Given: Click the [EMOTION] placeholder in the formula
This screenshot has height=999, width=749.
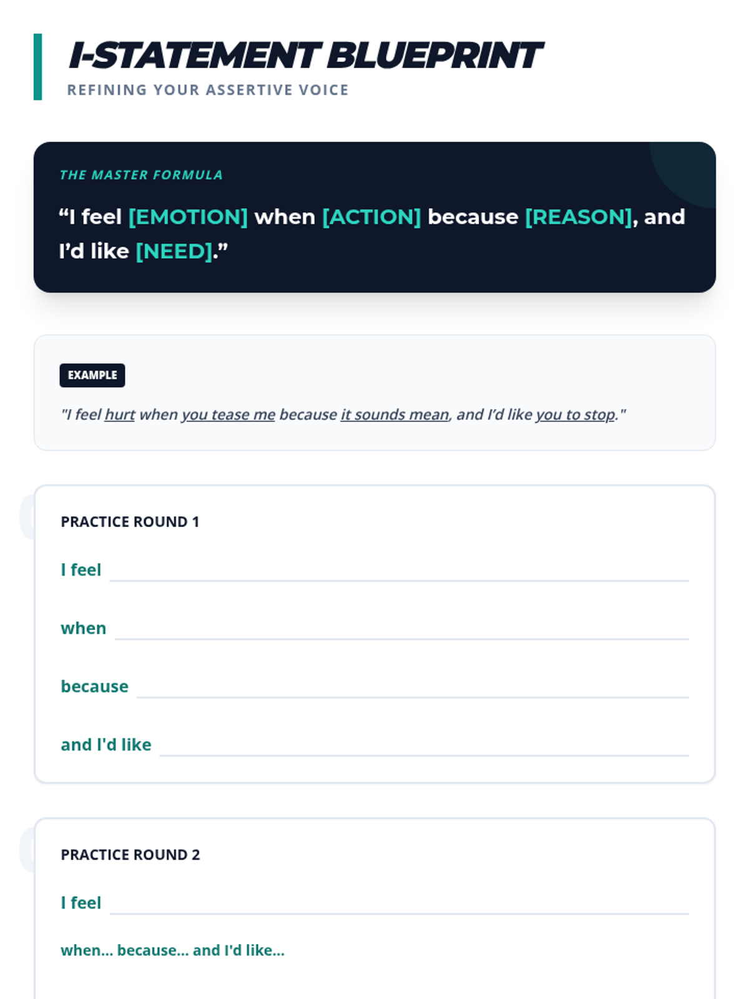Looking at the screenshot, I should (188, 217).
